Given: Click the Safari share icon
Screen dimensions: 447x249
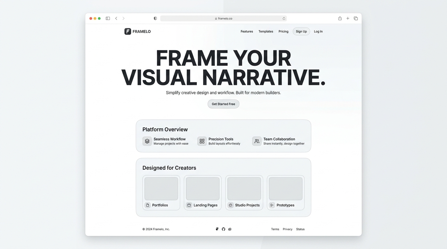Looking at the screenshot, I should click(340, 18).
